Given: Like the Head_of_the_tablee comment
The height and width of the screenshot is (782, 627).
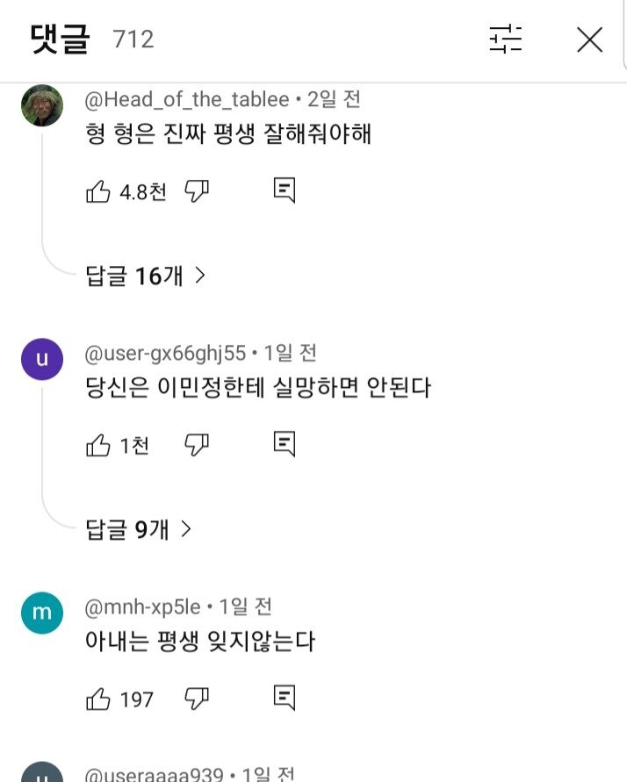Looking at the screenshot, I should pyautogui.click(x=98, y=191).
